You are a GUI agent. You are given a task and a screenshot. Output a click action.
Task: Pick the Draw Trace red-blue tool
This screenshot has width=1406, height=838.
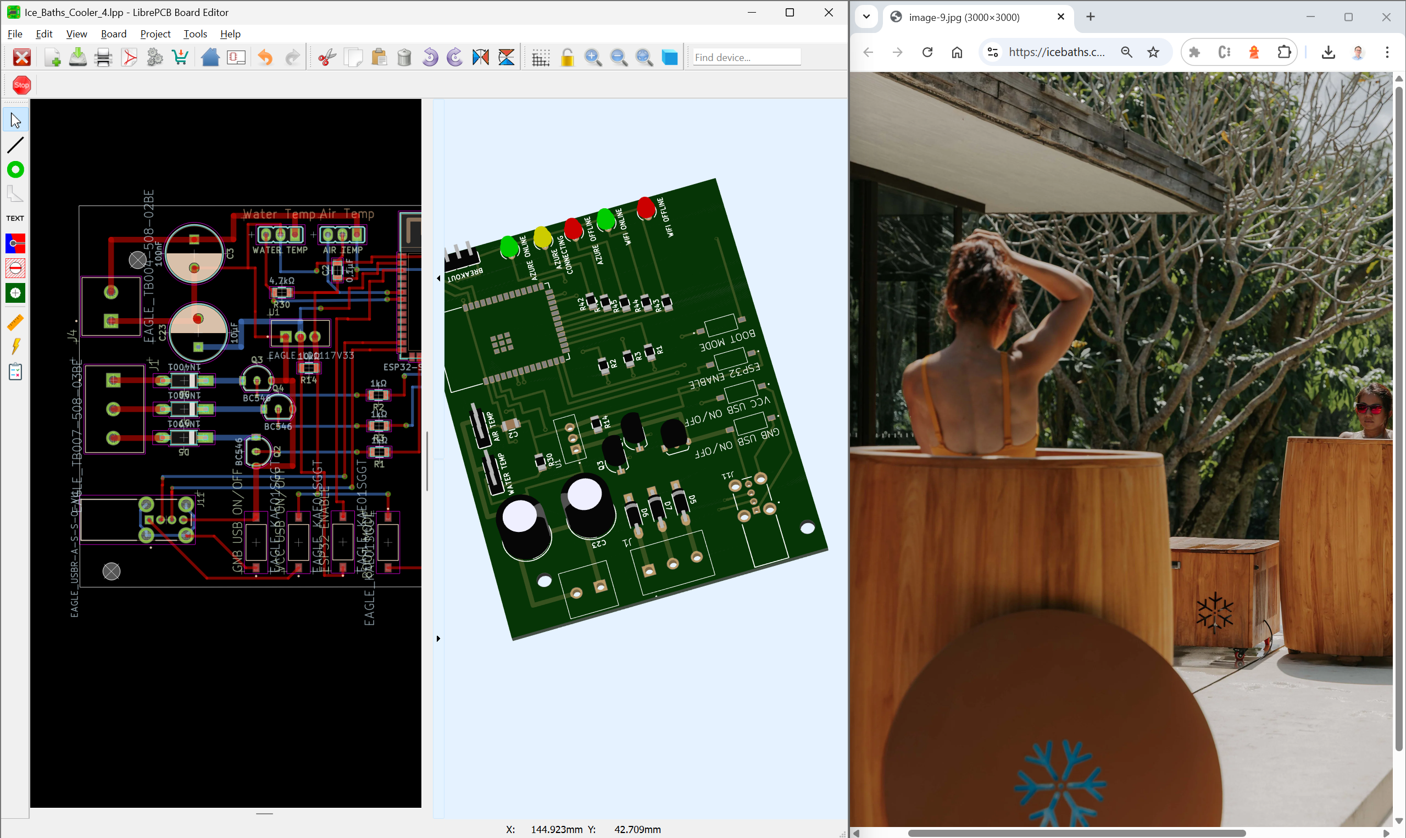point(15,243)
